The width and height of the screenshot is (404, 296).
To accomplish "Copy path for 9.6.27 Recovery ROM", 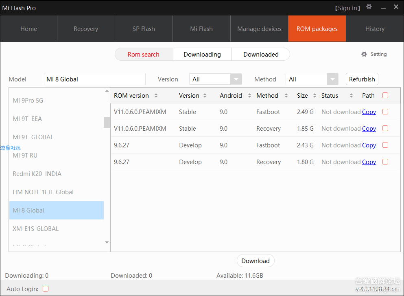I will 369,162.
